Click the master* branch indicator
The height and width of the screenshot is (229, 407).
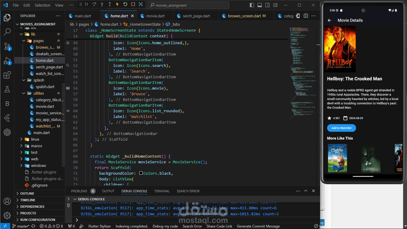pyautogui.click(x=21, y=226)
